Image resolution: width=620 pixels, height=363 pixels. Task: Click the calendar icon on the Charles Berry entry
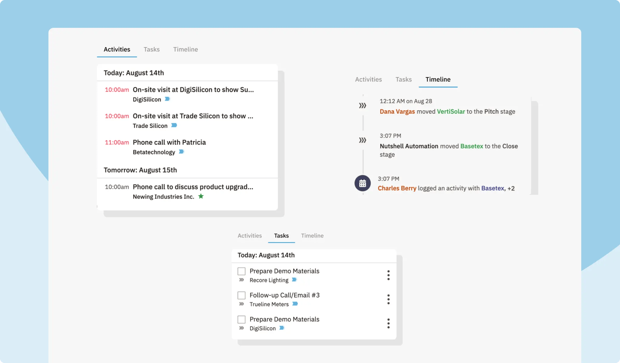tap(362, 183)
